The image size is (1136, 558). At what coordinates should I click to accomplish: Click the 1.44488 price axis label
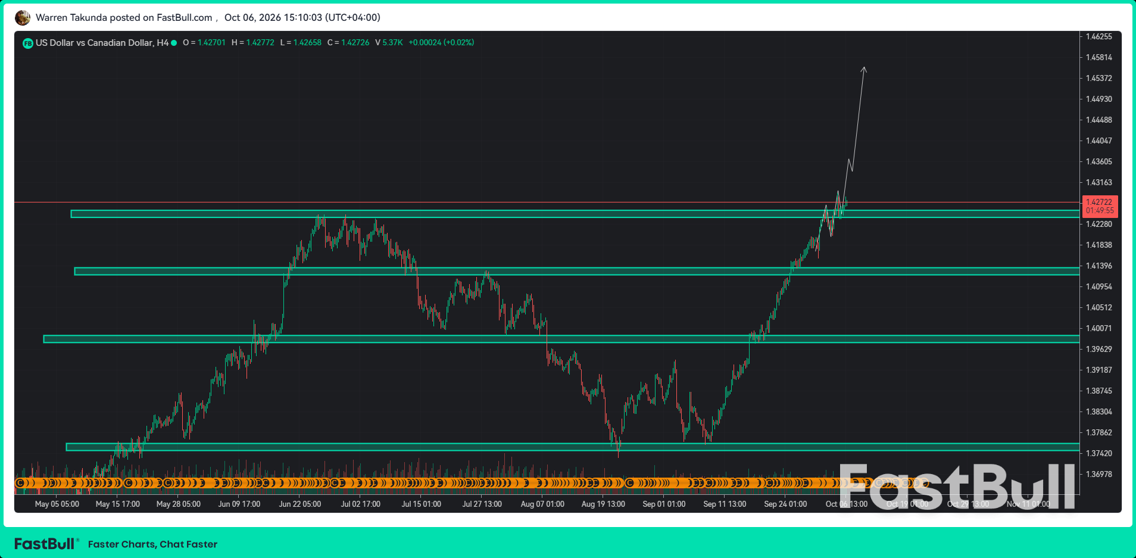point(1098,120)
